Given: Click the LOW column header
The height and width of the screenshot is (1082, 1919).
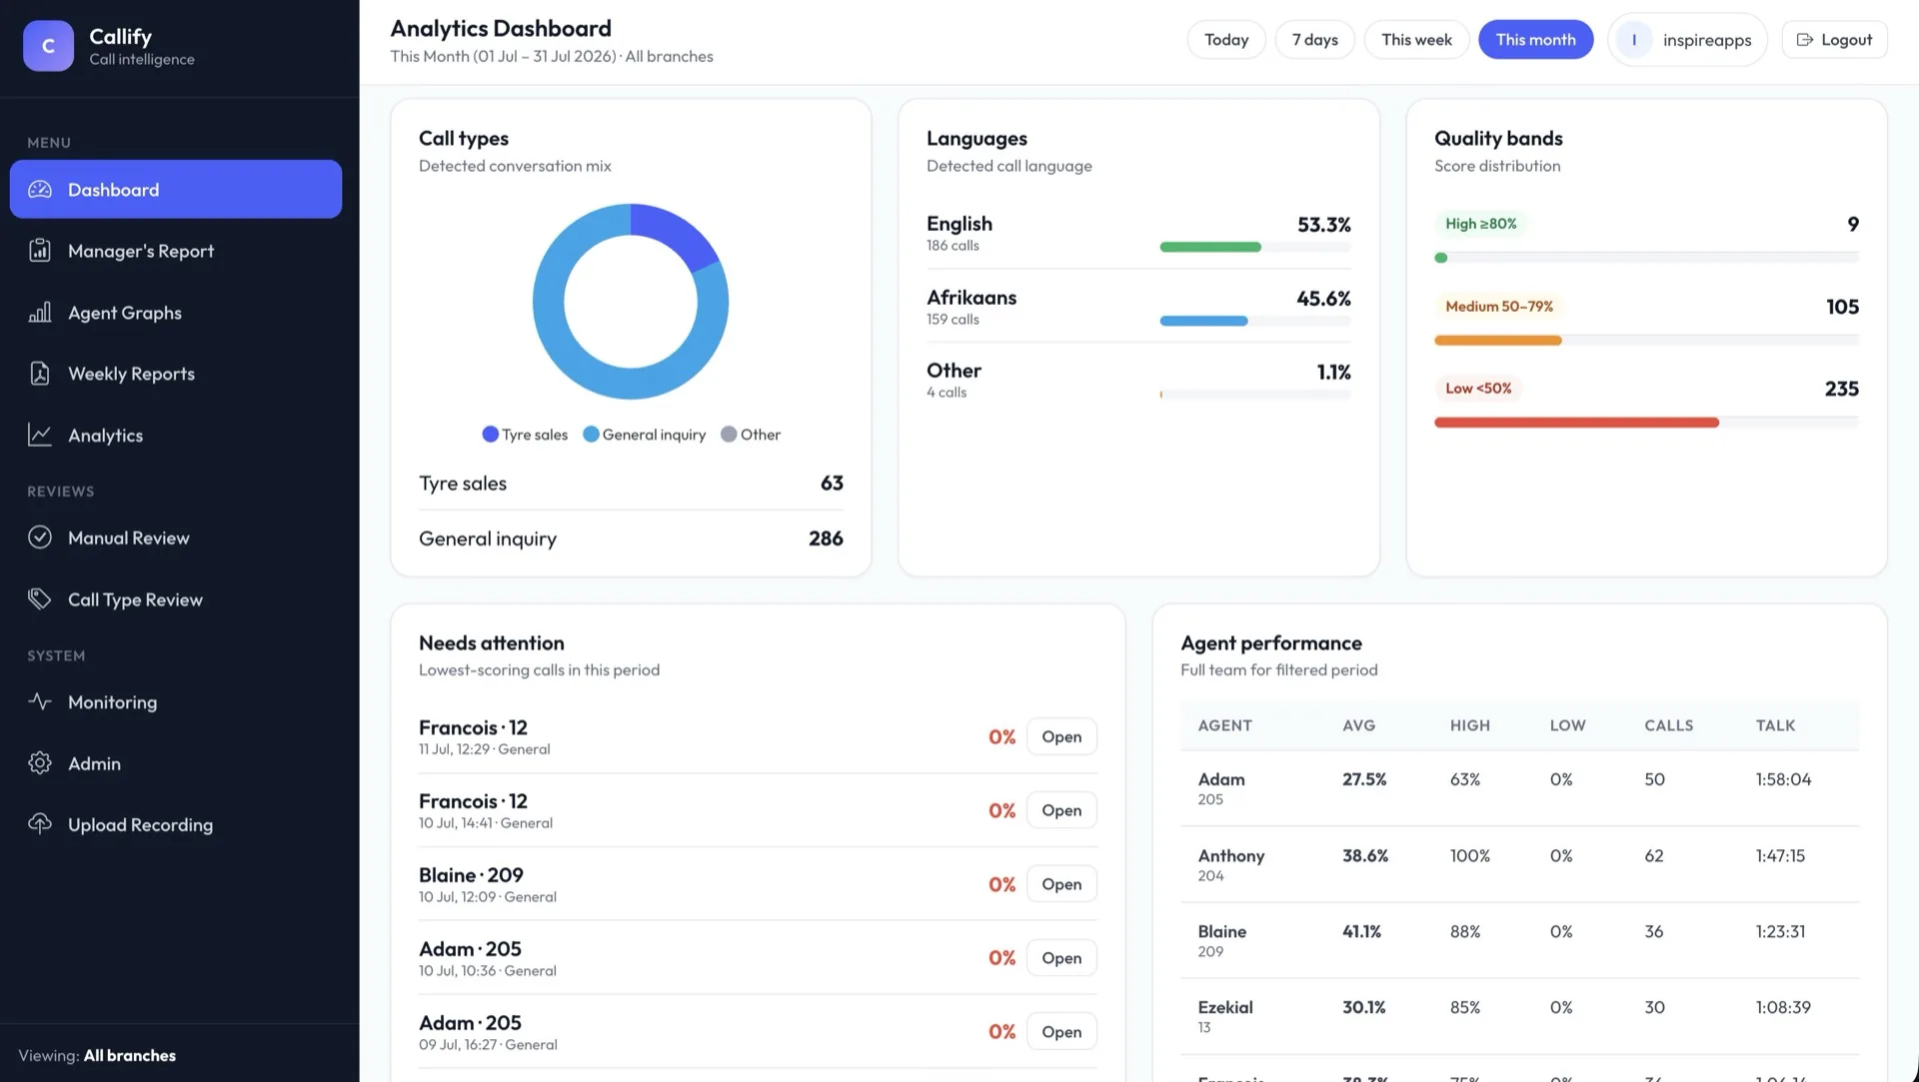Looking at the screenshot, I should pos(1567,725).
